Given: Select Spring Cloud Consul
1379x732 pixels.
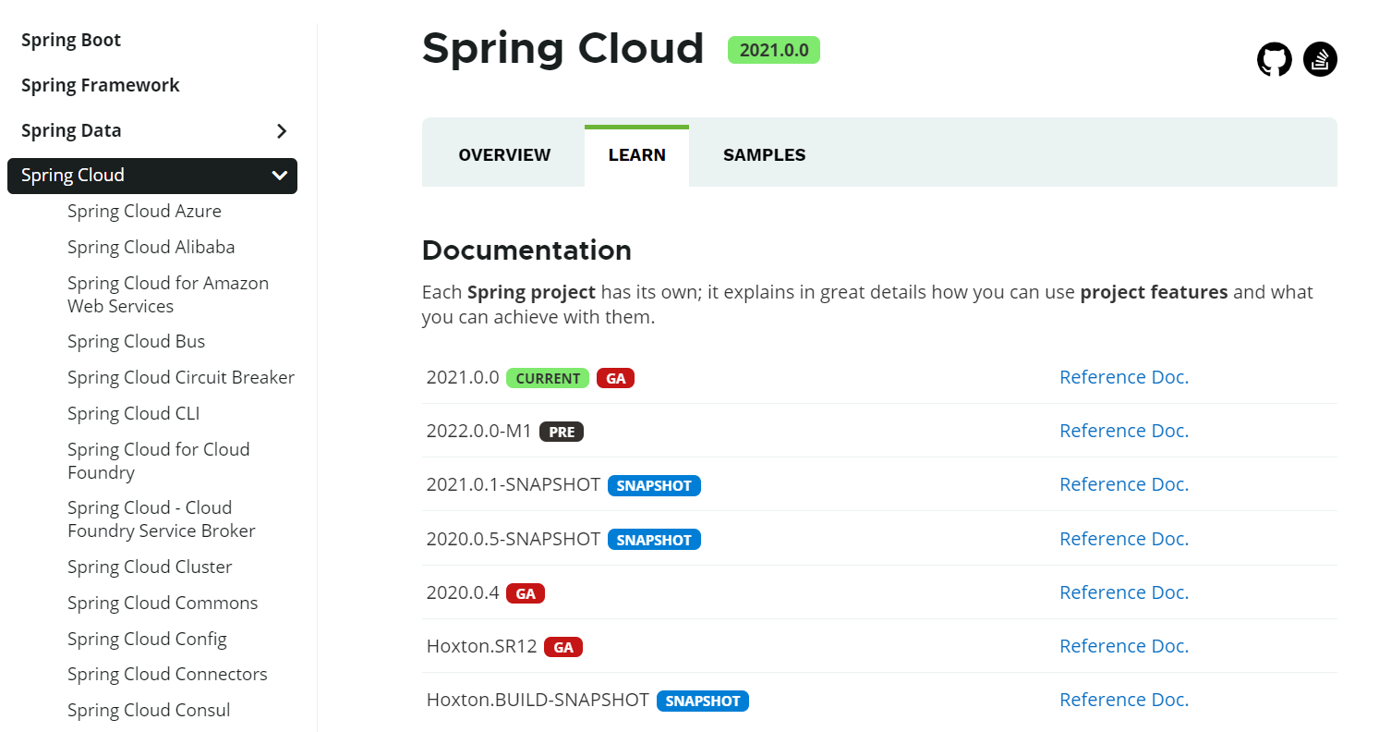Looking at the screenshot, I should pyautogui.click(x=149, y=710).
